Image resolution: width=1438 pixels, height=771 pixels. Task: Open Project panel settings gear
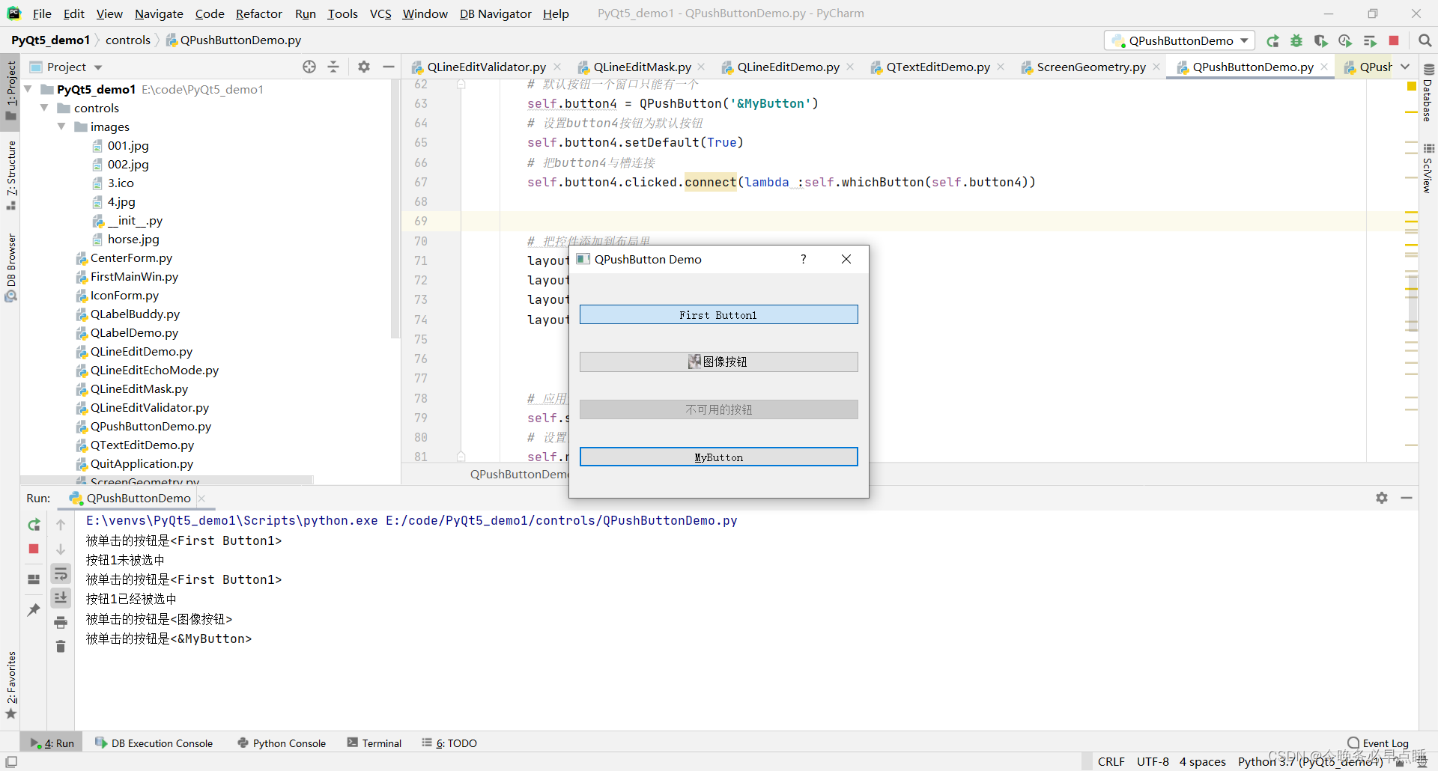364,67
